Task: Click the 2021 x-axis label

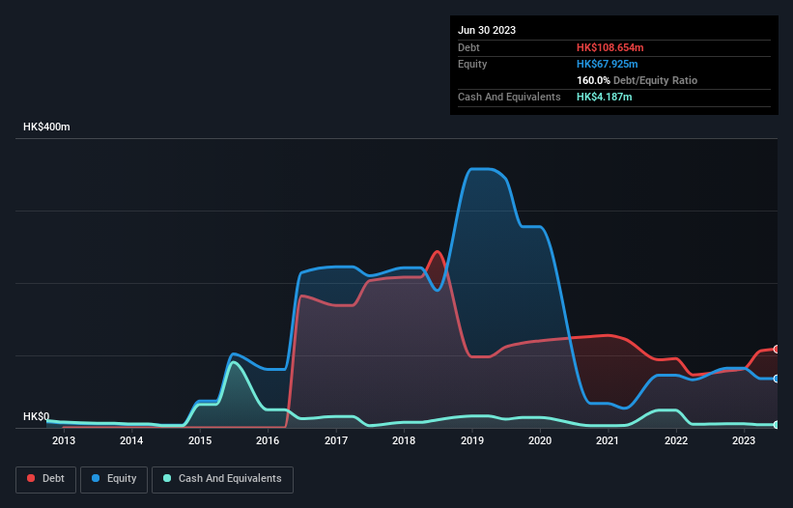Action: pyautogui.click(x=608, y=440)
